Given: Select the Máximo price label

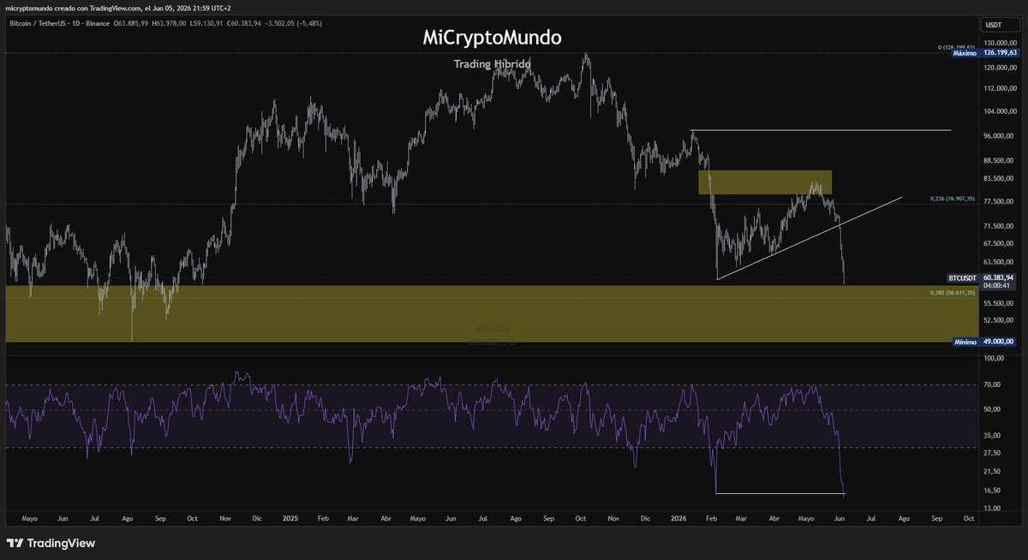Looking at the screenshot, I should [965, 53].
